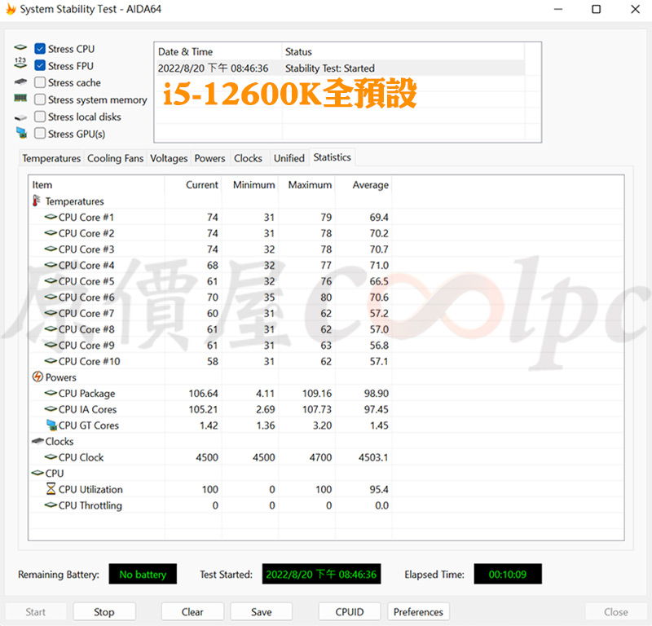Click the Stress FPU 123 icon

click(20, 64)
